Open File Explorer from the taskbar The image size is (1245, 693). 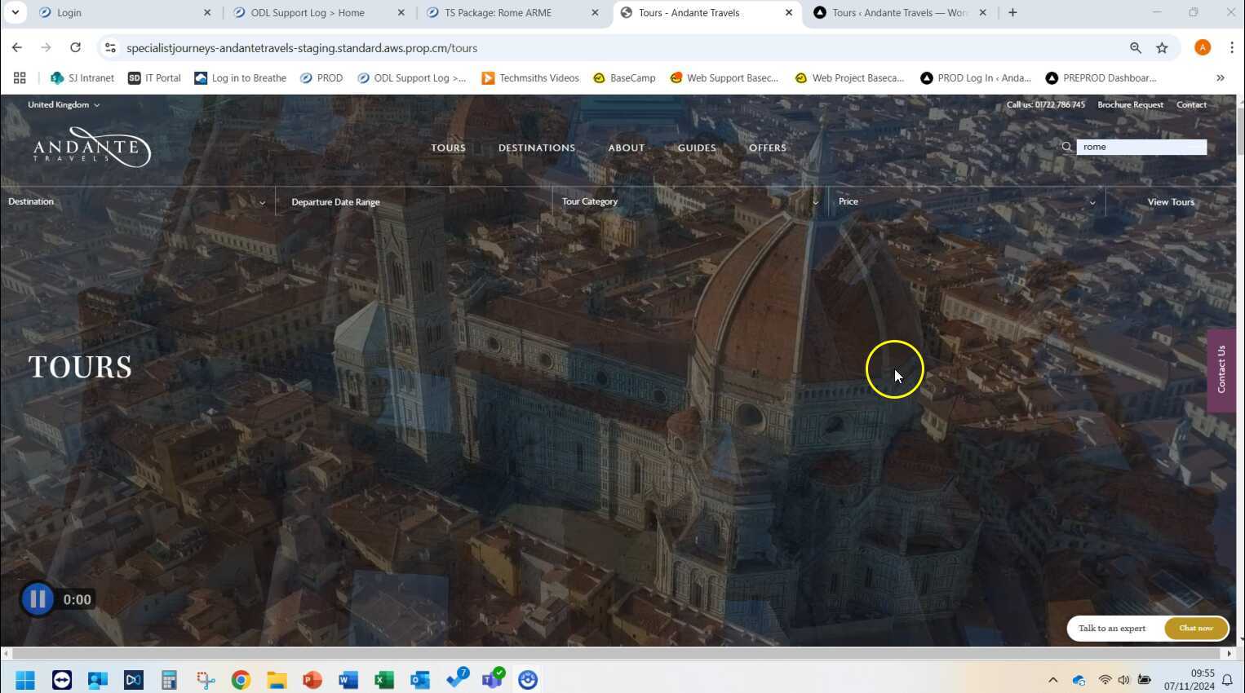point(277,679)
